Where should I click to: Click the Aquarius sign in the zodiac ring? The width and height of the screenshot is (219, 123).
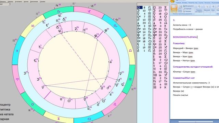[x=33, y=26]
